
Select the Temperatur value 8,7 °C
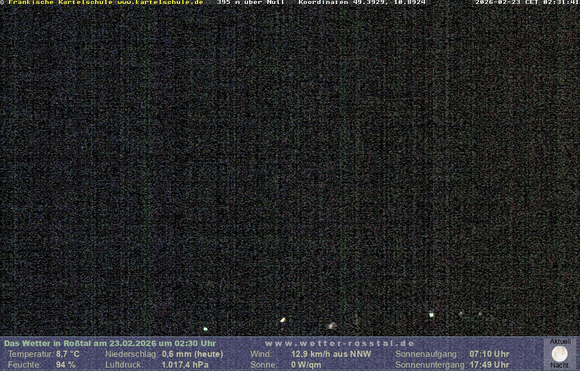pos(67,354)
